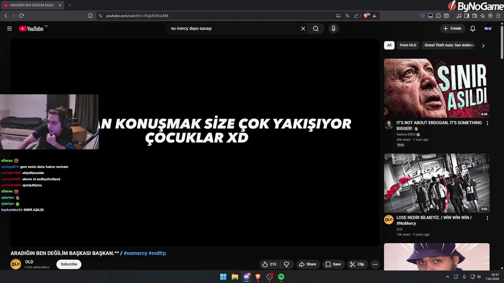Image resolution: width=504 pixels, height=283 pixels.
Task: Open Windows Start menu
Action: click(223, 277)
